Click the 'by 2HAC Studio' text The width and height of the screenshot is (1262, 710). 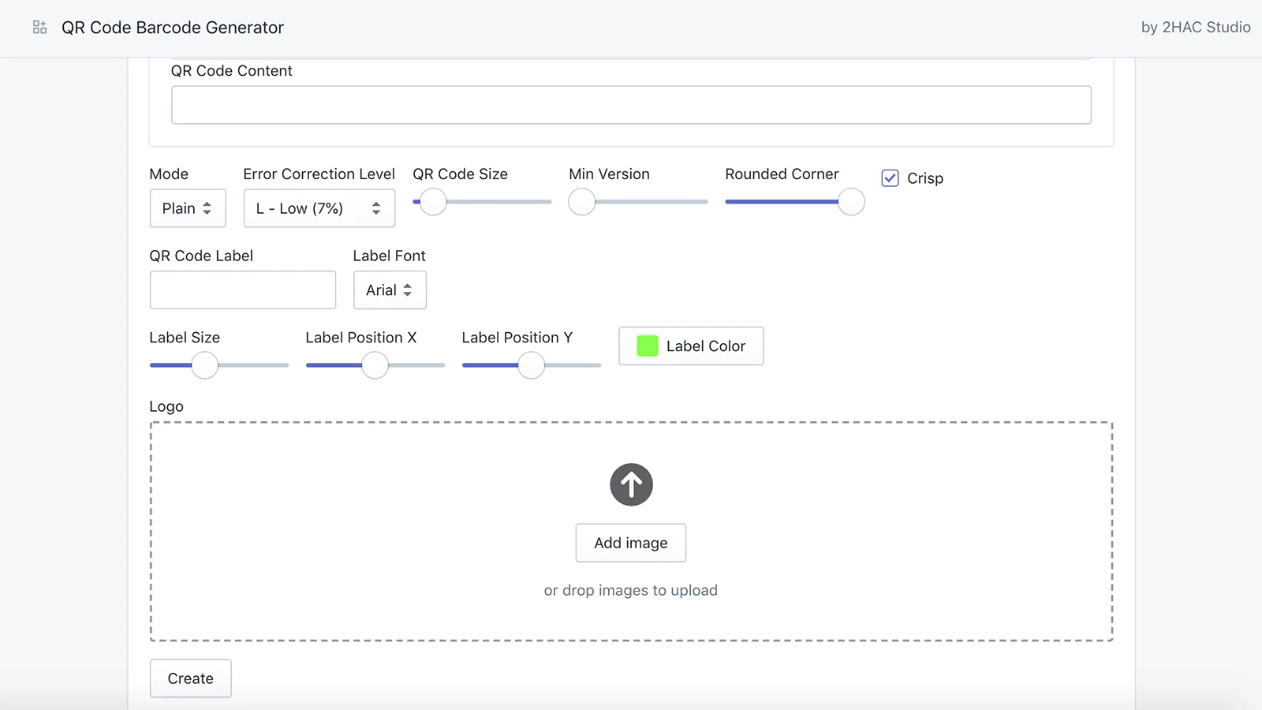(x=1195, y=28)
